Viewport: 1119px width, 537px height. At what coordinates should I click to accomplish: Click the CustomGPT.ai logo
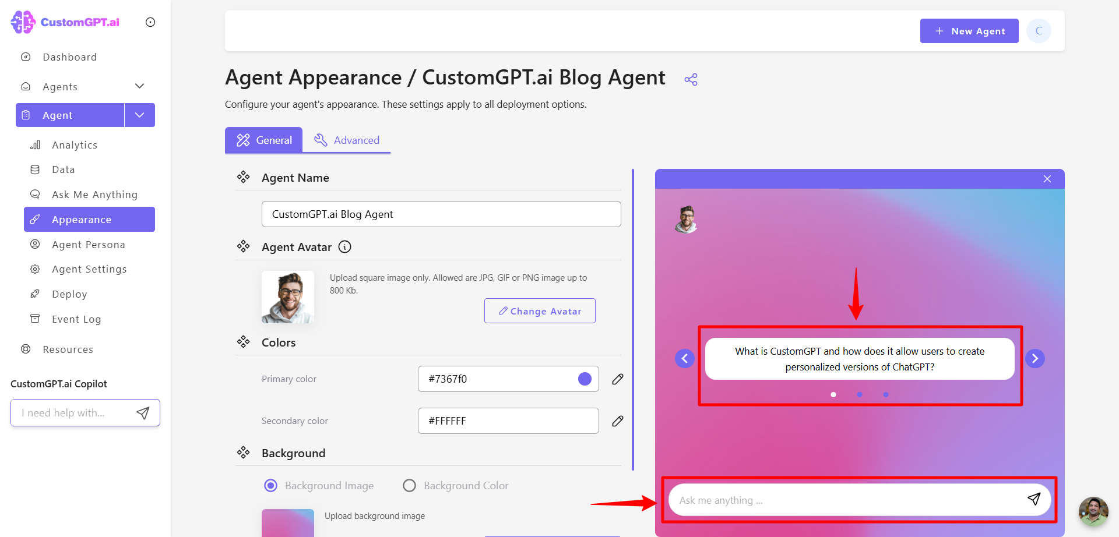65,22
